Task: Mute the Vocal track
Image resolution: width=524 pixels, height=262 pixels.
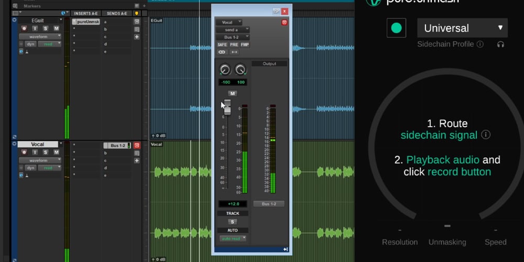Action: (56, 152)
